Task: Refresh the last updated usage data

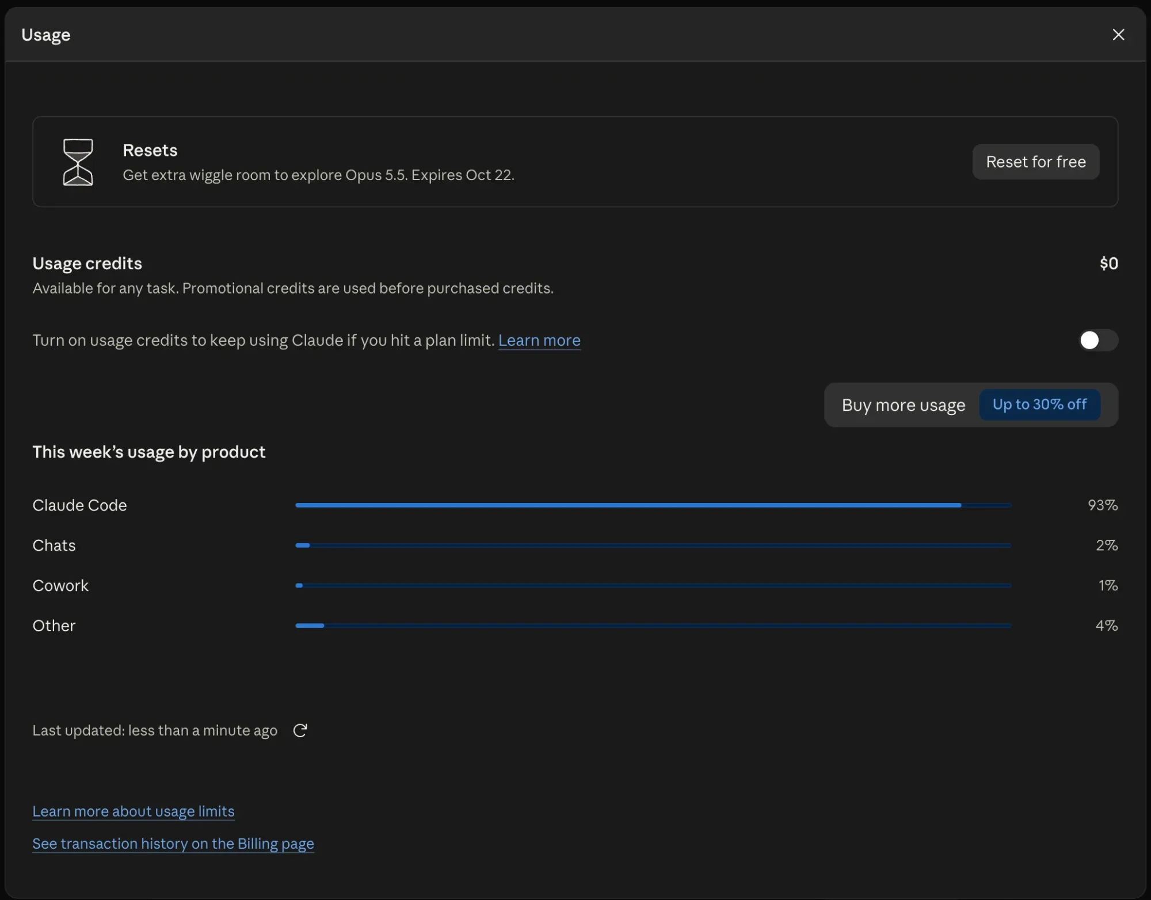Action: coord(300,730)
